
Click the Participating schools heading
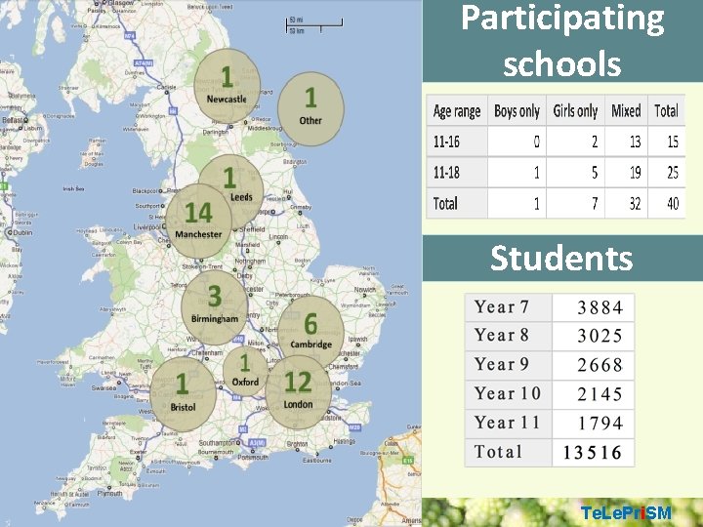[562, 41]
